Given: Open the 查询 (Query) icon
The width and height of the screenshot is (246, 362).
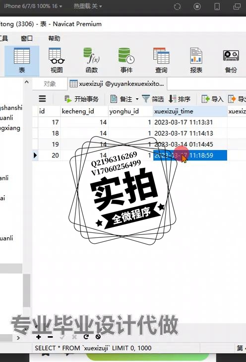Looking at the screenshot, I should tap(161, 61).
